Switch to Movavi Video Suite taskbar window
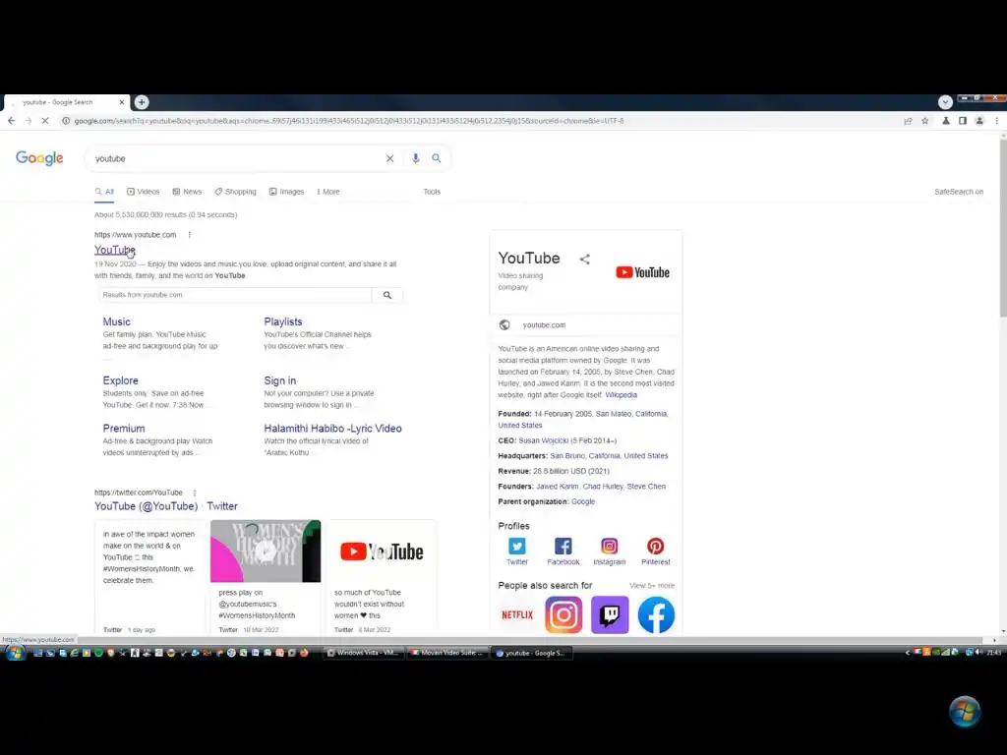Image resolution: width=1007 pixels, height=755 pixels. pyautogui.click(x=447, y=653)
